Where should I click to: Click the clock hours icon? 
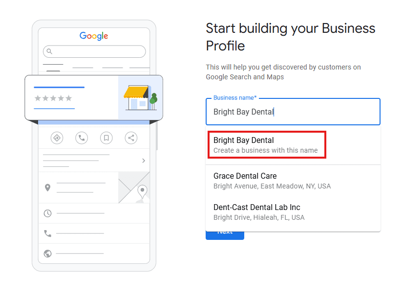click(47, 213)
